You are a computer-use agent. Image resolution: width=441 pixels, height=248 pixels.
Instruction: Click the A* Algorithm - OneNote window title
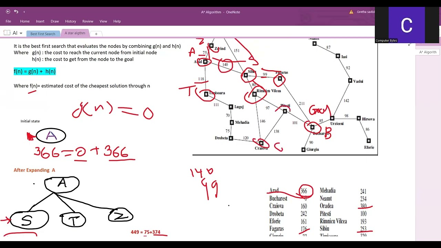tap(220, 12)
